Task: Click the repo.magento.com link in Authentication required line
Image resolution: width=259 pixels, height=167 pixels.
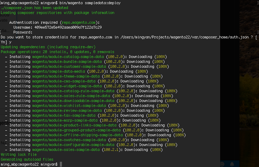Action: click(x=78, y=22)
